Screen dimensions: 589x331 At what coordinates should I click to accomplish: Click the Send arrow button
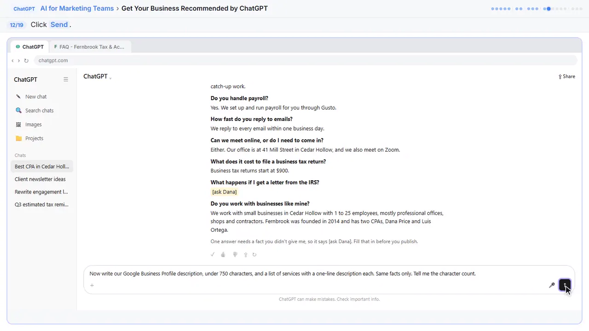565,285
